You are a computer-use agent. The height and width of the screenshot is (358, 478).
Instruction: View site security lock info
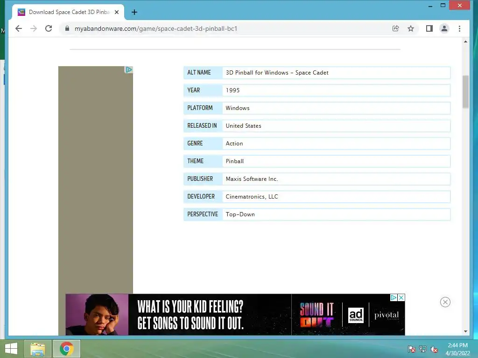tap(67, 28)
